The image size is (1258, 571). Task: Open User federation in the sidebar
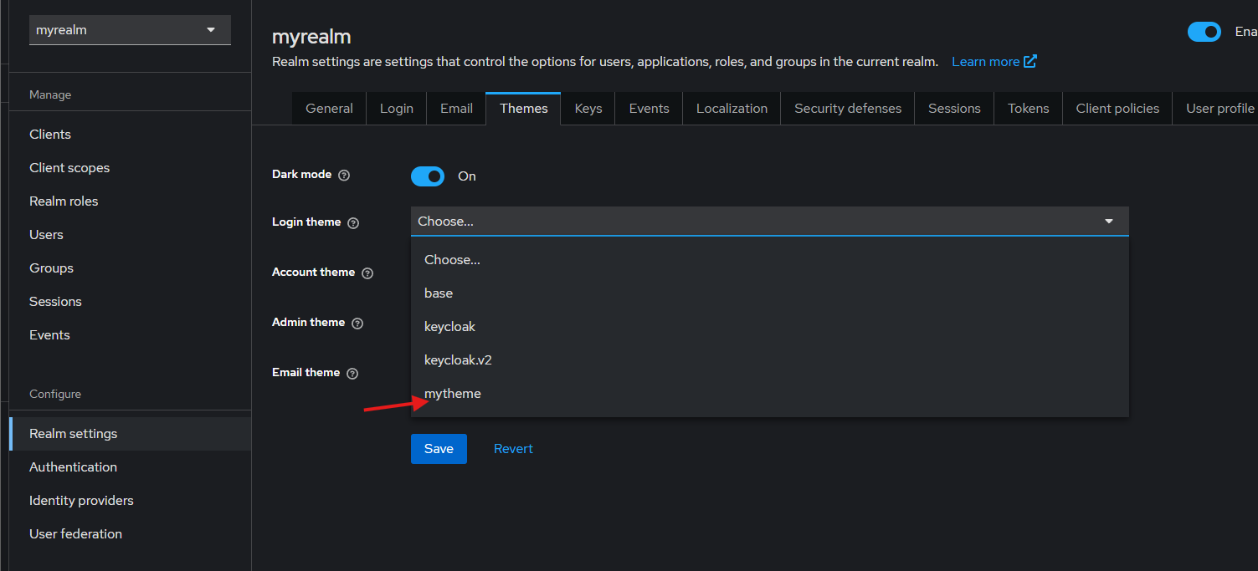pyautogui.click(x=131, y=534)
